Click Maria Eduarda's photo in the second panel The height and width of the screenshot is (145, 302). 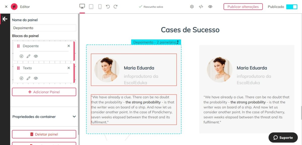219,70
